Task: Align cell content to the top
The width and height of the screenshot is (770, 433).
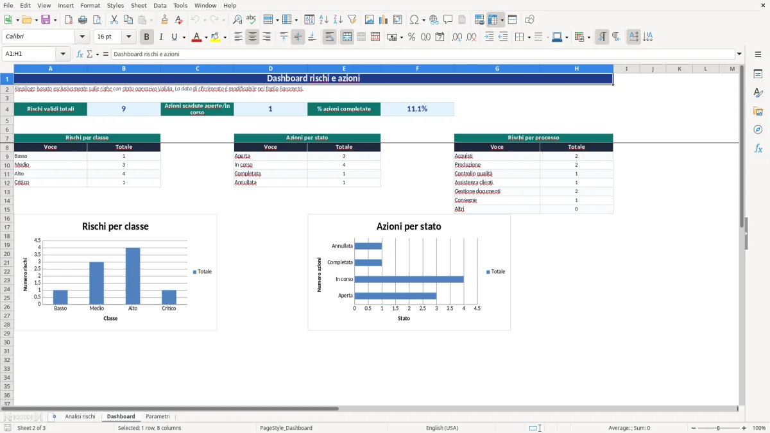Action: point(284,37)
